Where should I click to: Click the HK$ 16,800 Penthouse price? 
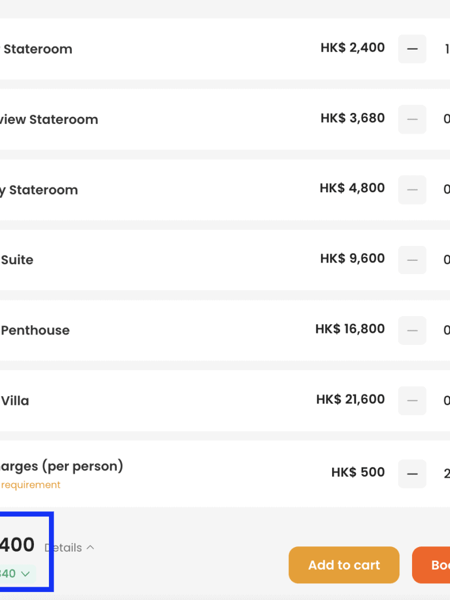(x=350, y=329)
